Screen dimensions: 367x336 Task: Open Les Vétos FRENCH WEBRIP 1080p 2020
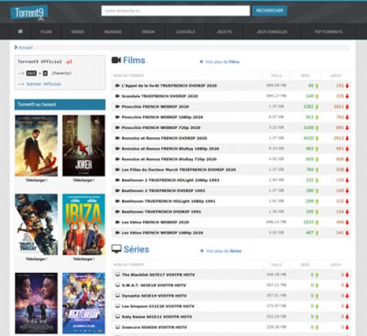pos(163,233)
